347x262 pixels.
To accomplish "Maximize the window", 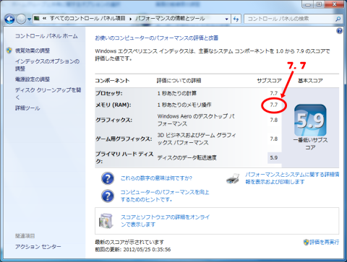I will [319, 4].
